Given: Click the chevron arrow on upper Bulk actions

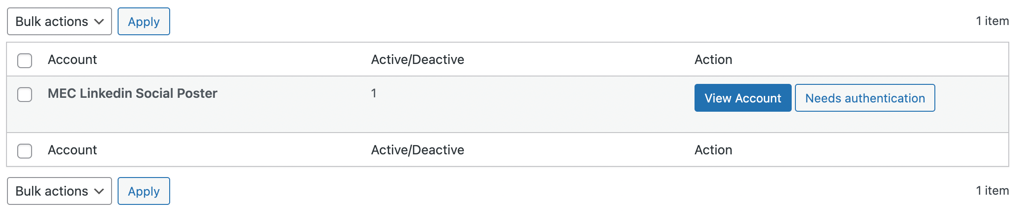Looking at the screenshot, I should click(99, 22).
